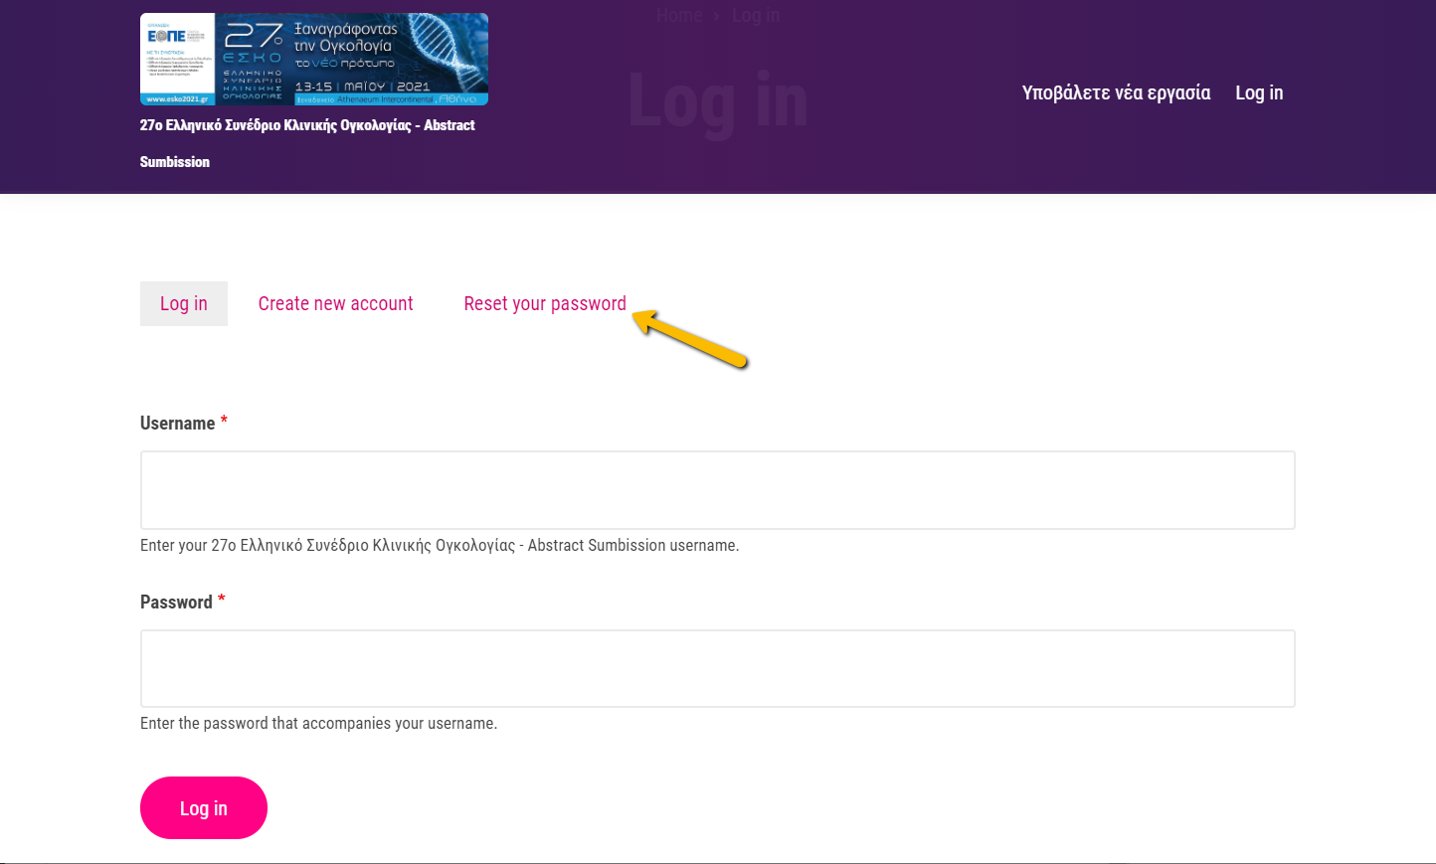Screen dimensions: 1436x864
Task: Click the www.esko2021.gr label in the banner
Action: point(177,99)
